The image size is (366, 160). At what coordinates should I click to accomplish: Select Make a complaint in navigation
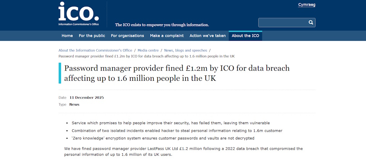(x=167, y=36)
